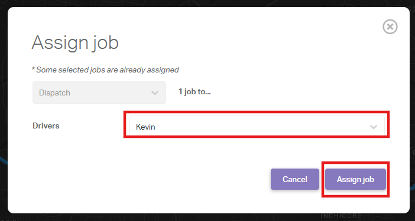The image size is (415, 221).
Task: Select the Kevin text in Drivers field
Action: 145,127
